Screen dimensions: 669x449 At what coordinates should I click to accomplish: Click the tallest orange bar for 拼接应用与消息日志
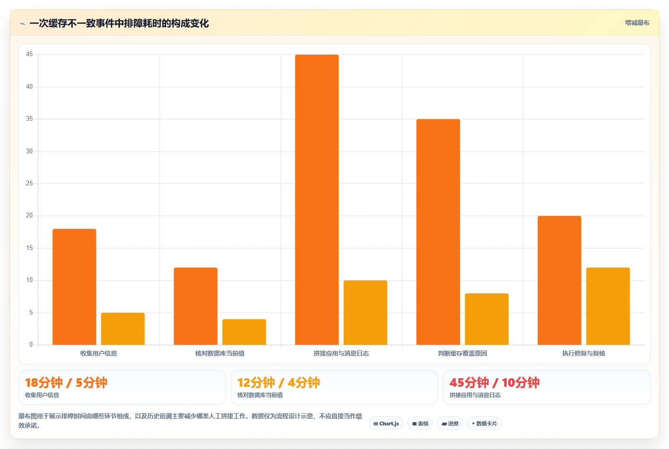317,200
